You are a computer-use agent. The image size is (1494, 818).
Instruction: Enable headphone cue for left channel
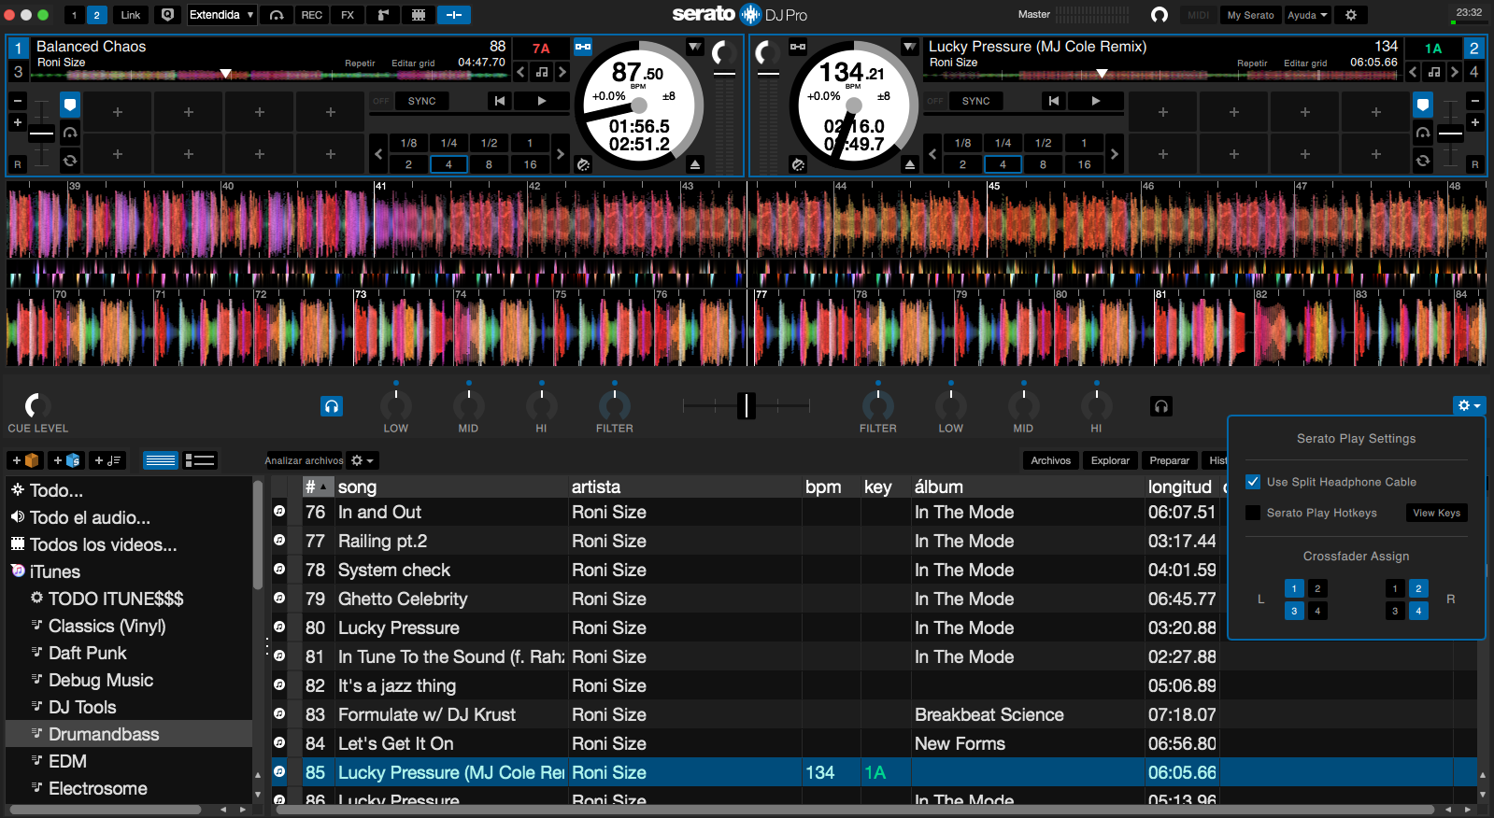[332, 406]
